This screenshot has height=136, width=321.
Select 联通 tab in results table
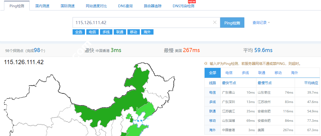[262, 73]
